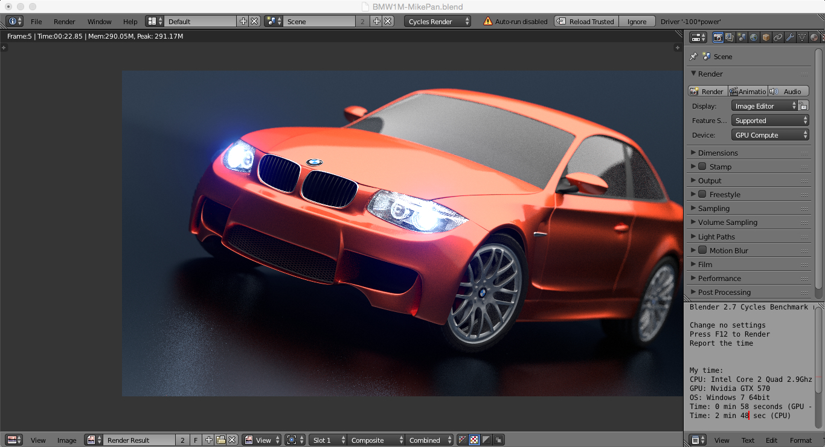The image size is (825, 447).
Task: Open the Window menu
Action: click(100, 21)
